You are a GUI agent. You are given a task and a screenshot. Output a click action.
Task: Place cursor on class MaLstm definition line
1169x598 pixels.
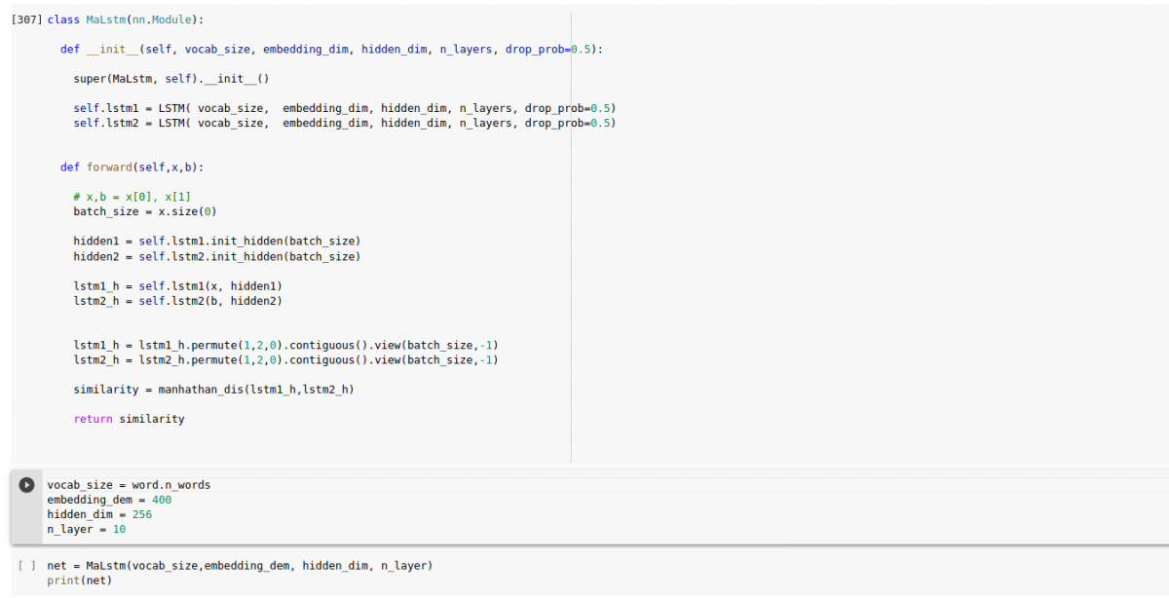pyautogui.click(x=126, y=19)
